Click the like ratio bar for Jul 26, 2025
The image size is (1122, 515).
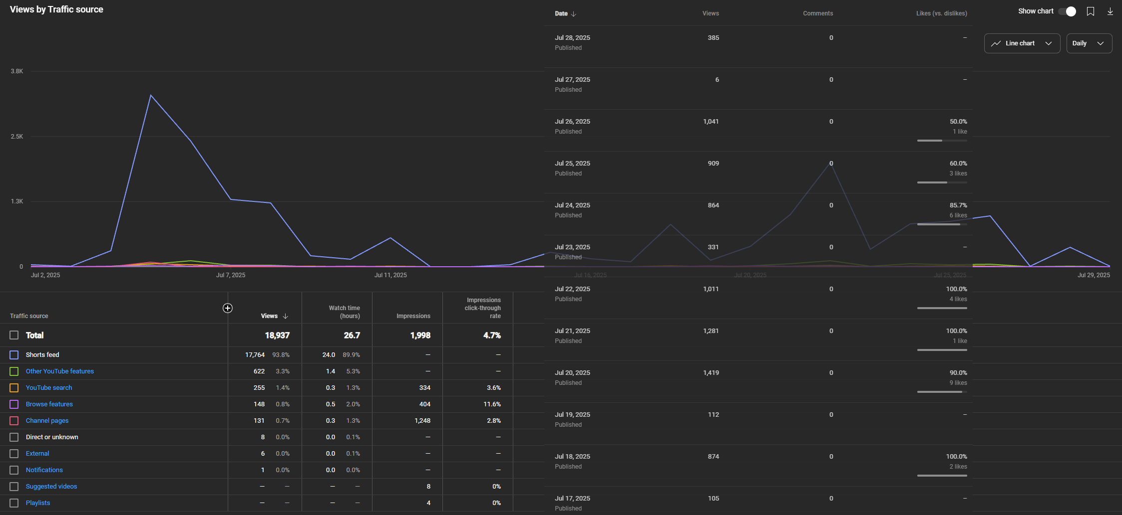[x=942, y=141]
